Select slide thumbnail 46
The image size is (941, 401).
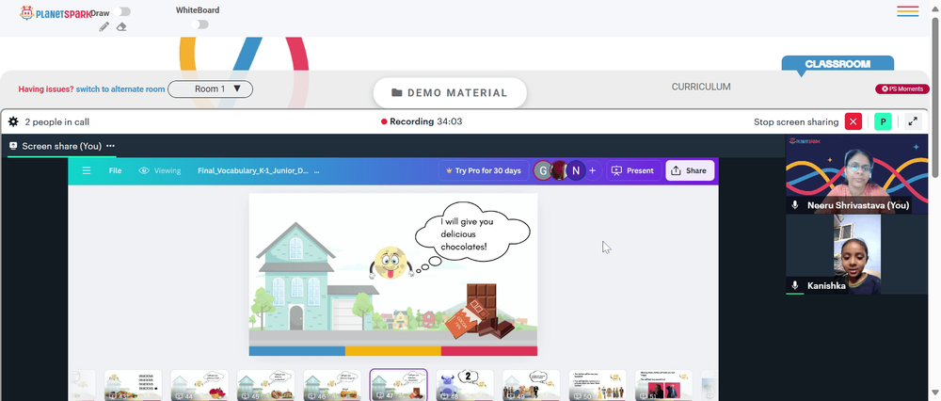point(332,385)
